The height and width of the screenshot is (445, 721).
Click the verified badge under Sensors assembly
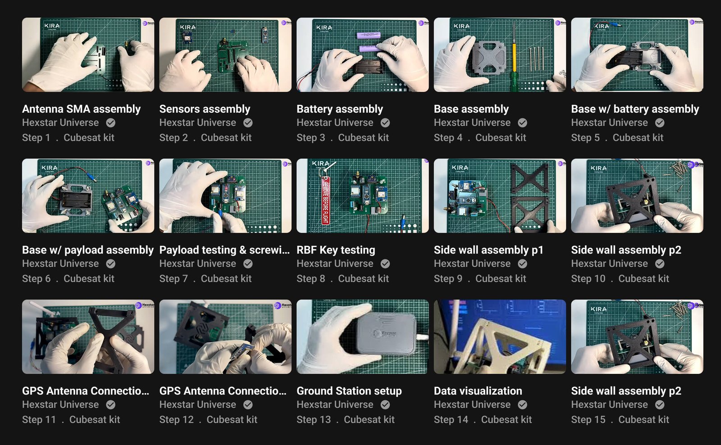(248, 123)
